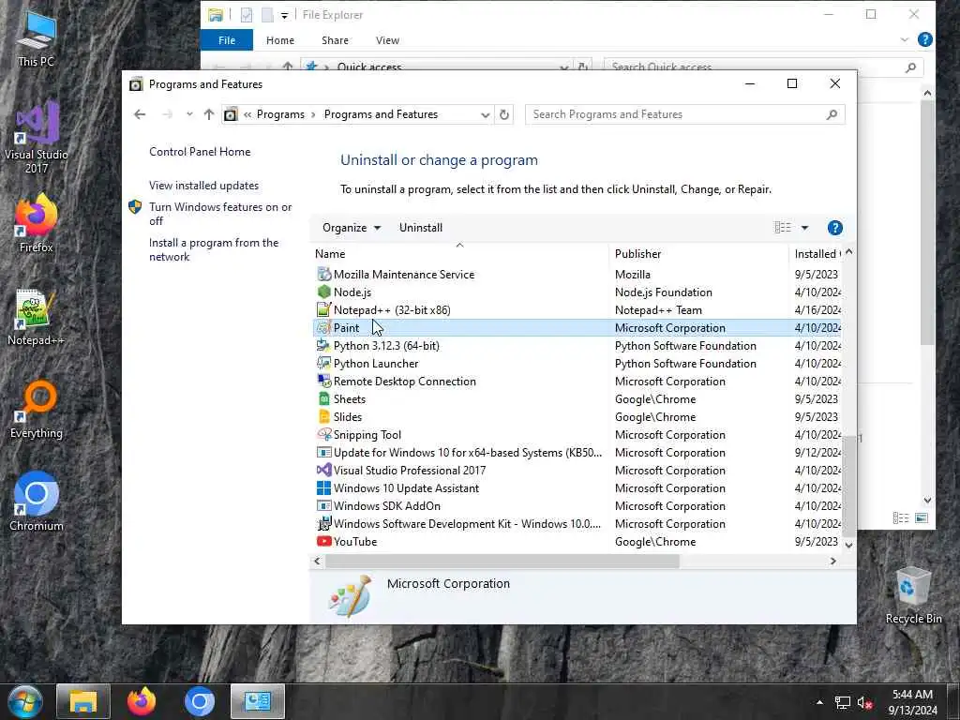Click the Remote Desktop Connection icon
The height and width of the screenshot is (720, 960).
tap(323, 381)
